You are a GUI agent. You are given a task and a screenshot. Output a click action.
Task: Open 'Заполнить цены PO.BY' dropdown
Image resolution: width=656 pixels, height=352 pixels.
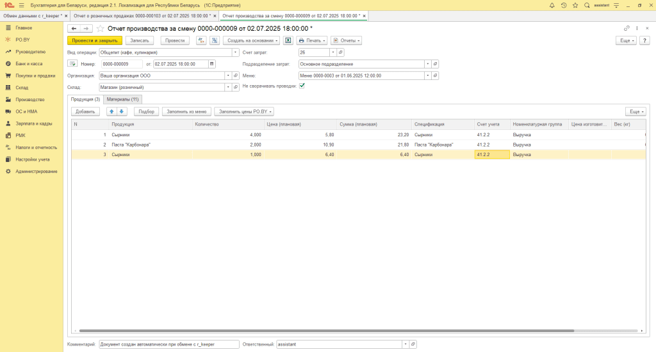click(x=244, y=111)
